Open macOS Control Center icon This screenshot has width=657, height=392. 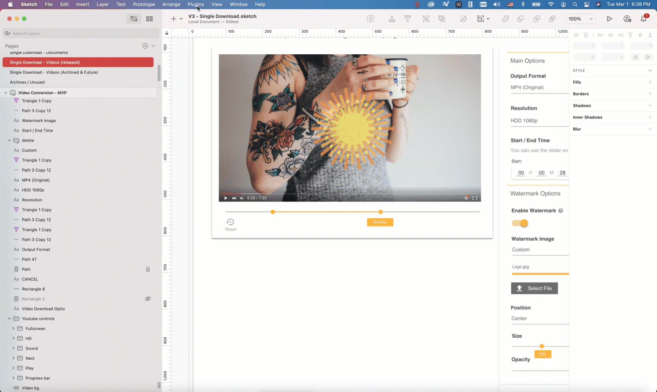tap(587, 4)
